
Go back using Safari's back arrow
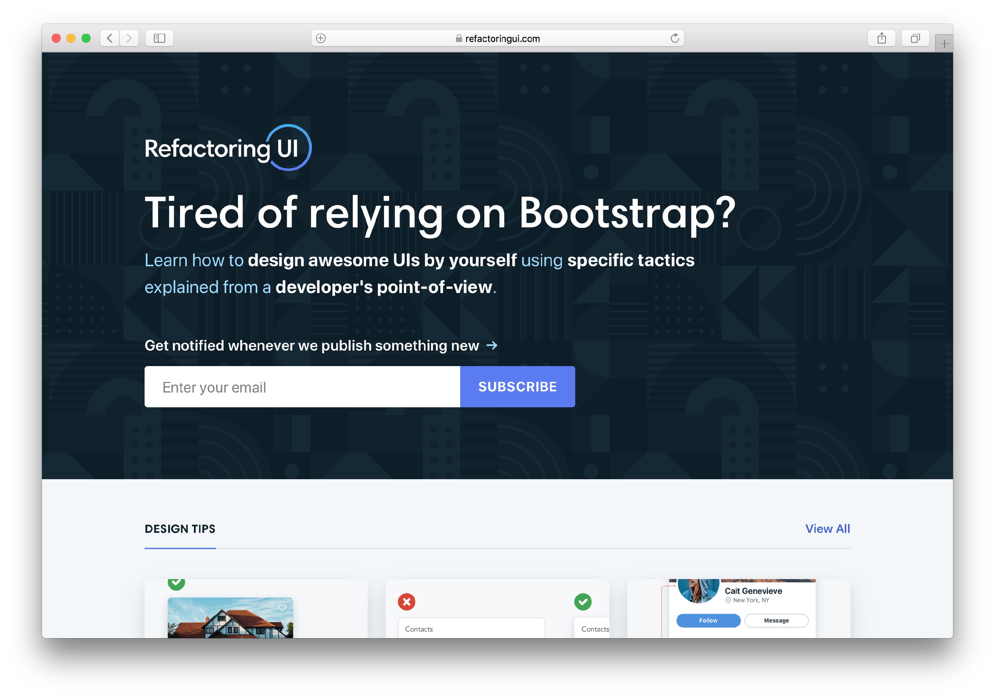pyautogui.click(x=110, y=38)
